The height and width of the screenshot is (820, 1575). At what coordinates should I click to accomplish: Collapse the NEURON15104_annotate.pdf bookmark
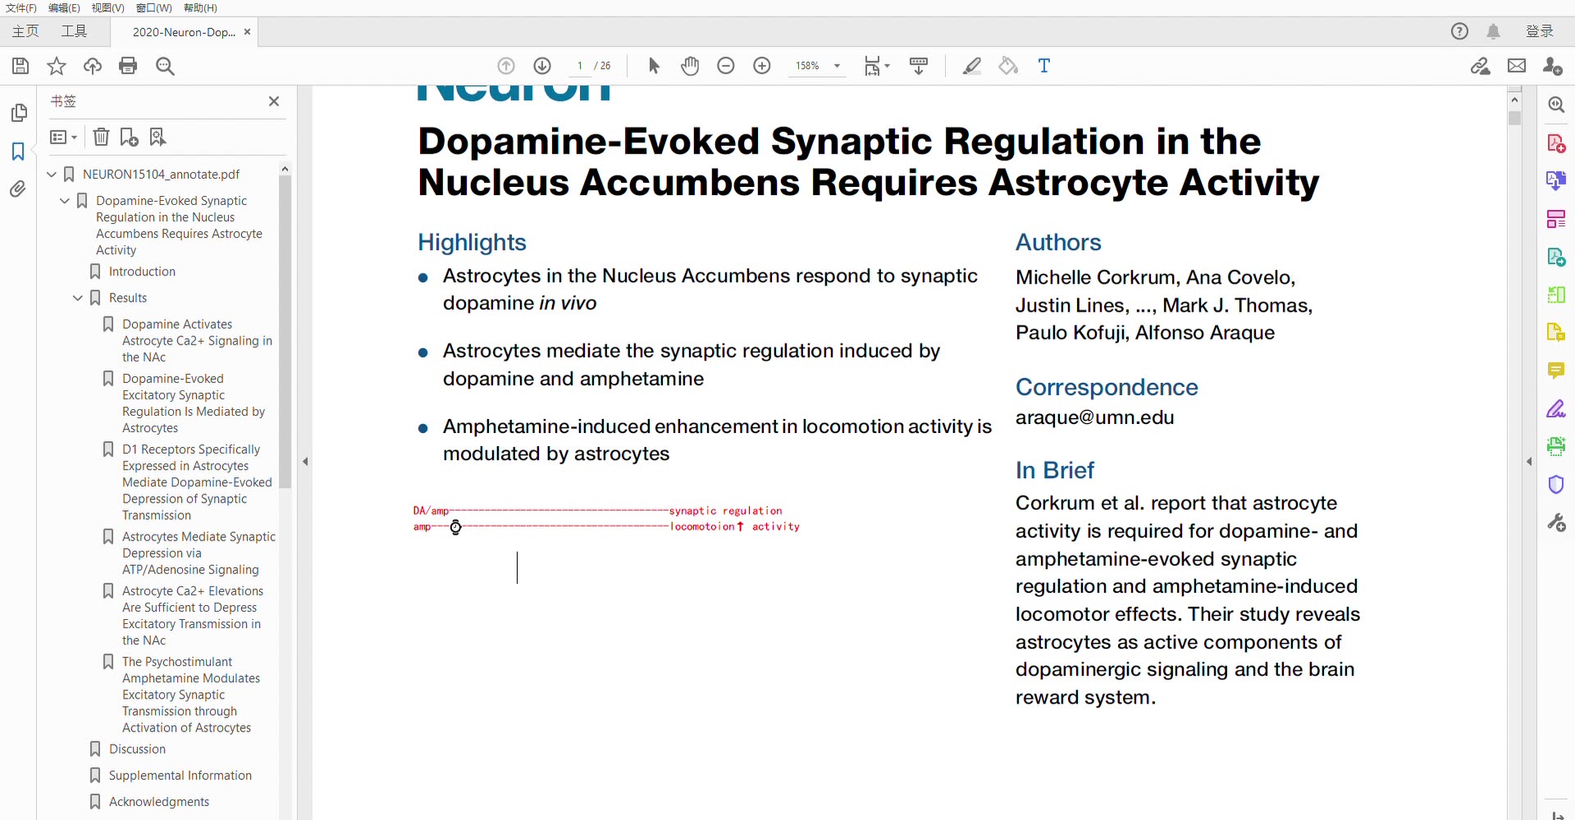point(52,174)
